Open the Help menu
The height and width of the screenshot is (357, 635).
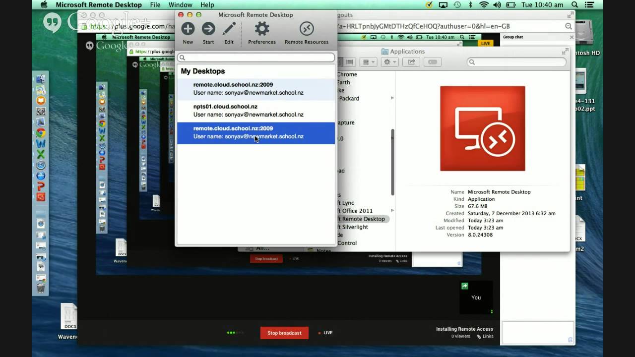point(207,5)
